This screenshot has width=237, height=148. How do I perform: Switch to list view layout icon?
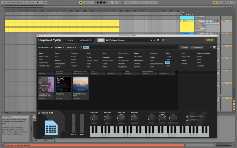(211, 47)
